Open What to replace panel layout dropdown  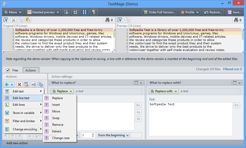click(x=138, y=83)
